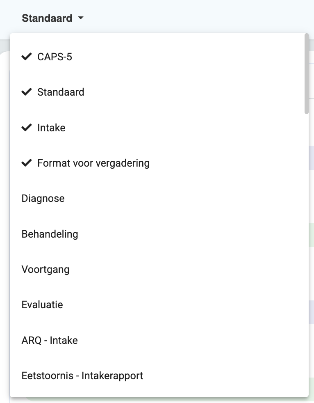Uncheck the CAPS-5 list option
Screen dimensions: 314x403
55,57
